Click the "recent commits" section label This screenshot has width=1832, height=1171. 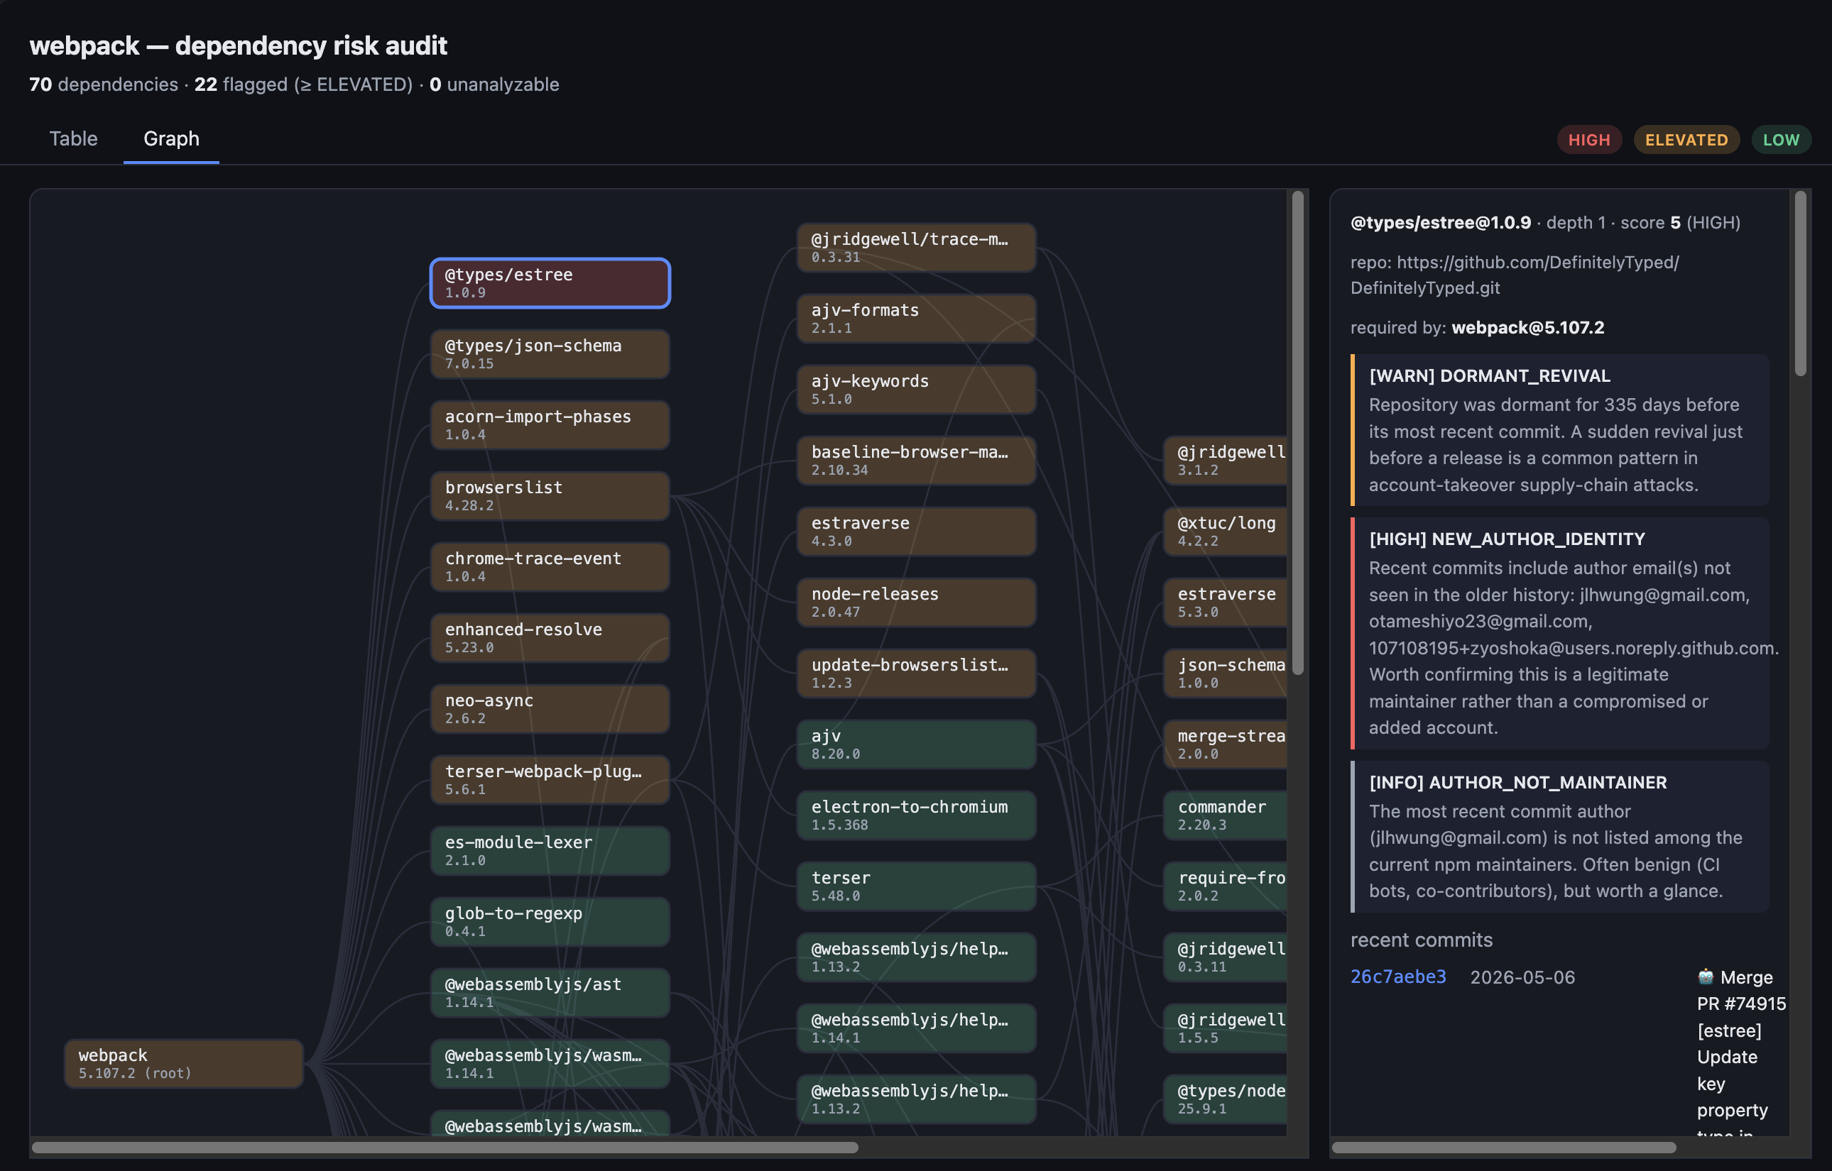click(x=1421, y=939)
